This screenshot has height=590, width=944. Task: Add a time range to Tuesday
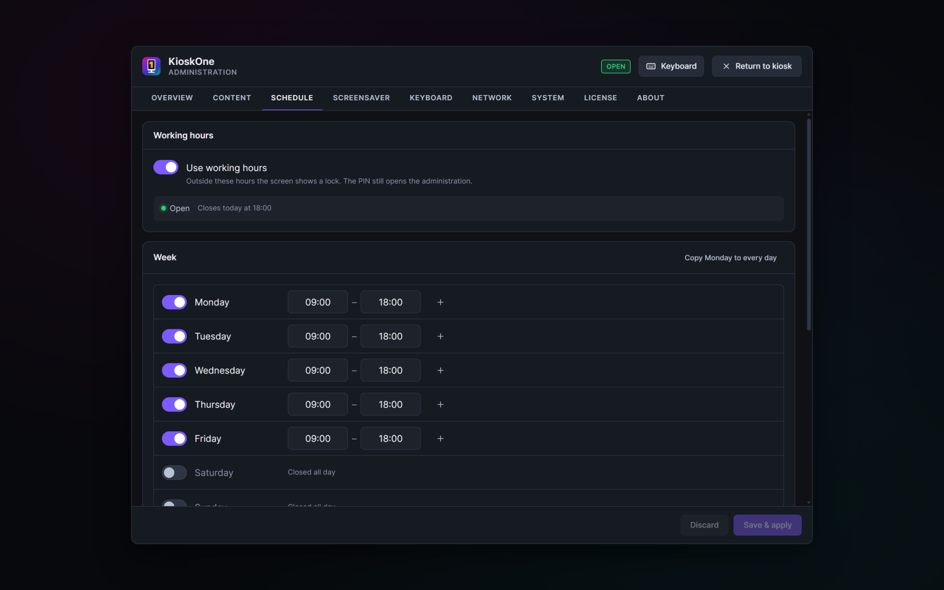(440, 336)
